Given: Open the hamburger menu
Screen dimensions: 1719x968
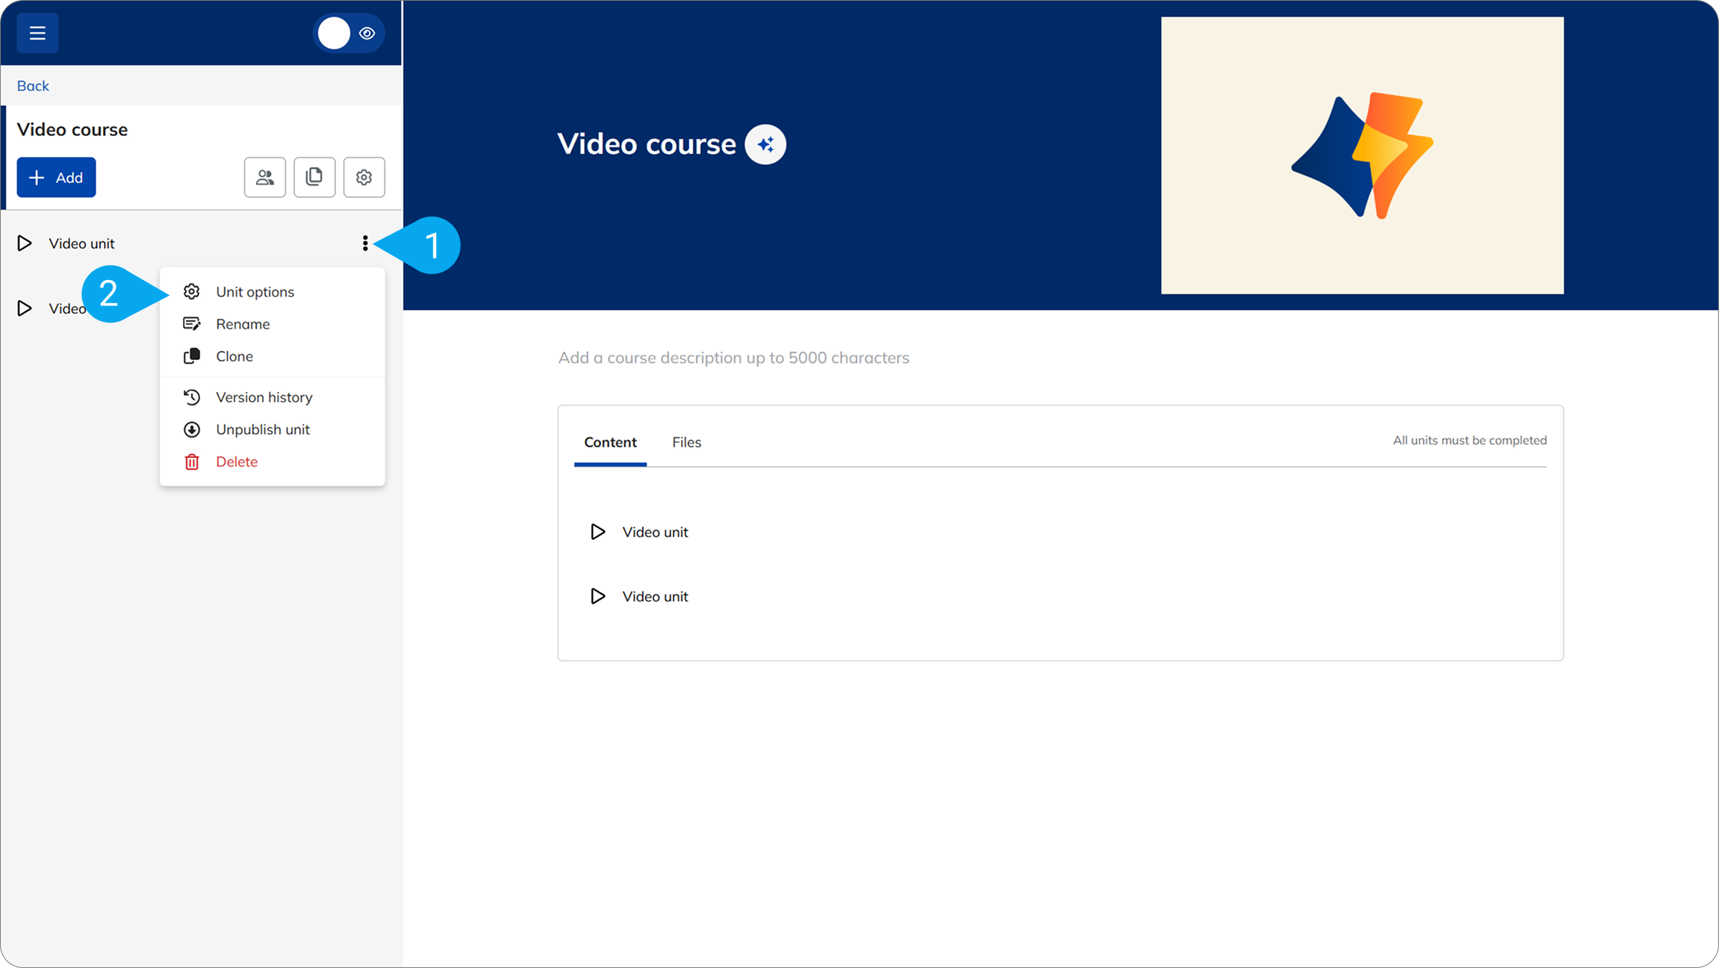Looking at the screenshot, I should coord(37,33).
